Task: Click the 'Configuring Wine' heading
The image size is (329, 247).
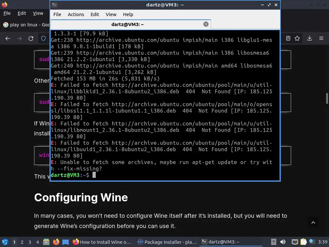Action: (81, 197)
